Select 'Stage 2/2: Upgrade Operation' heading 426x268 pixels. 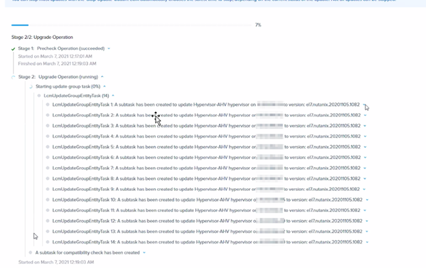point(42,37)
